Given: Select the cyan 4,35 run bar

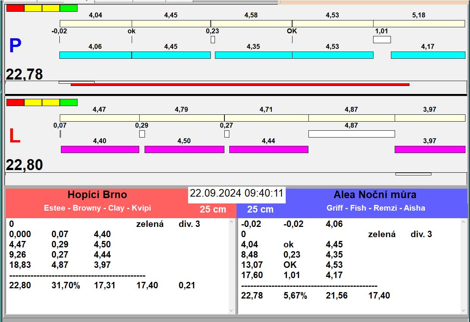Looking at the screenshot, I should click(x=253, y=55).
